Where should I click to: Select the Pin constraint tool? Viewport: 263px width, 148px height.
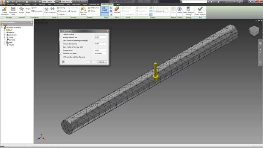point(34,8)
